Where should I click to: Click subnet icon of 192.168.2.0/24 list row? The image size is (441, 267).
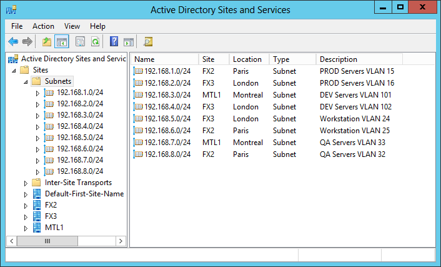click(138, 83)
